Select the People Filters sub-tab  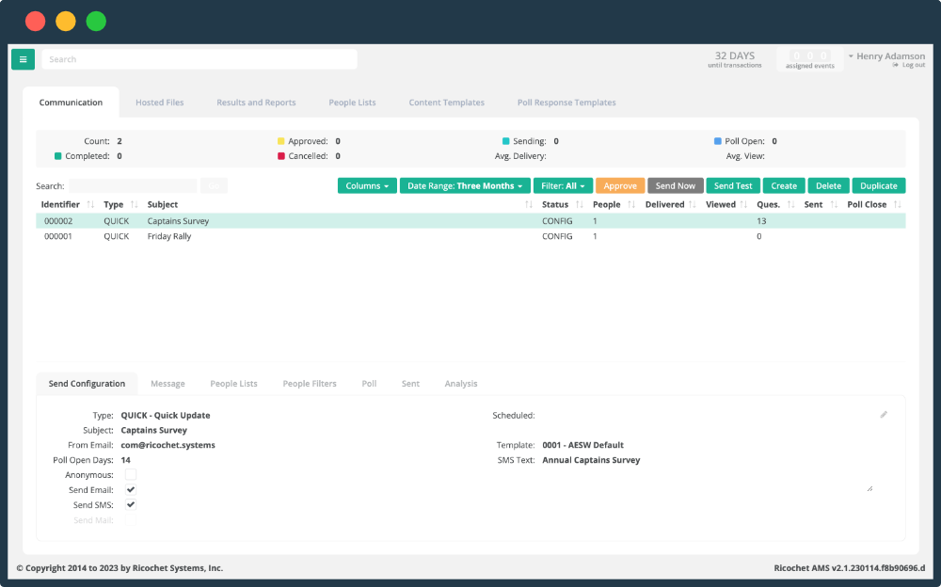310,384
